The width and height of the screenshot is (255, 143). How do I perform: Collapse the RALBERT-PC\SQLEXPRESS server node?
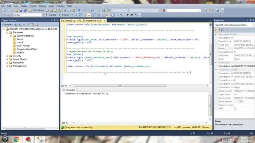point(4,29)
